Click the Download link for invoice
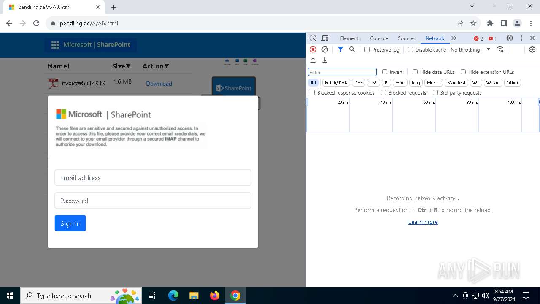This screenshot has height=304, width=540. tap(159, 84)
